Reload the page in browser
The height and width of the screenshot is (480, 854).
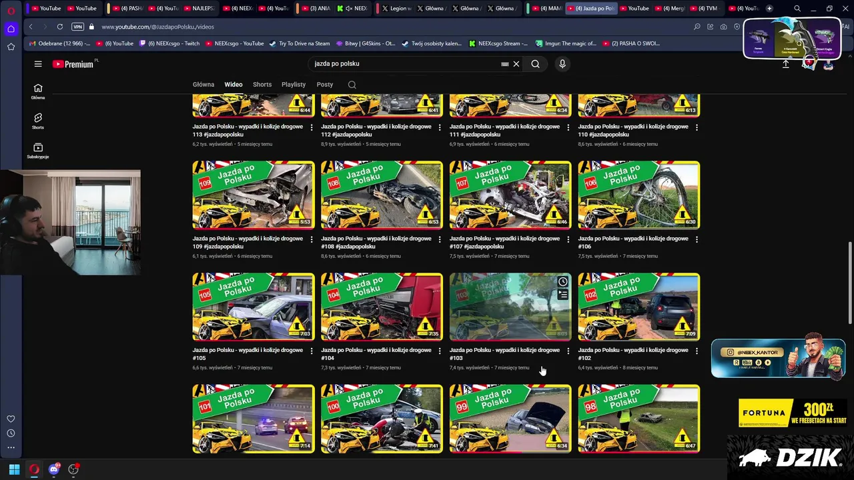[x=60, y=27]
